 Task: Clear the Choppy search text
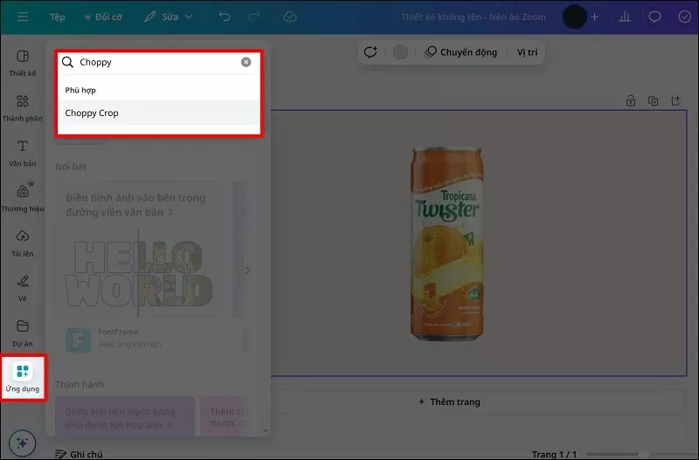(x=246, y=62)
